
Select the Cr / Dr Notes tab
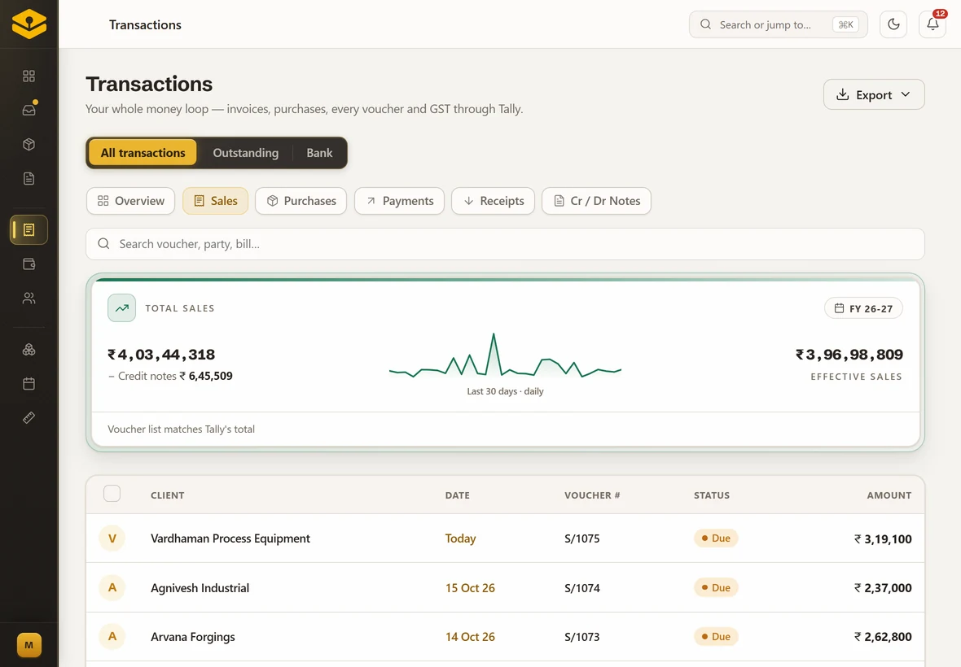click(x=596, y=201)
